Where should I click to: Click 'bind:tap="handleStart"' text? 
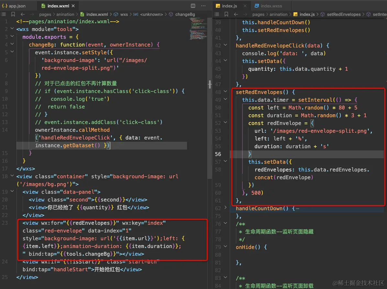coord(57,270)
